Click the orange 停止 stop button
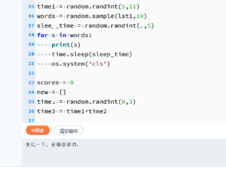Screen dimensions: 226x169 (38, 130)
